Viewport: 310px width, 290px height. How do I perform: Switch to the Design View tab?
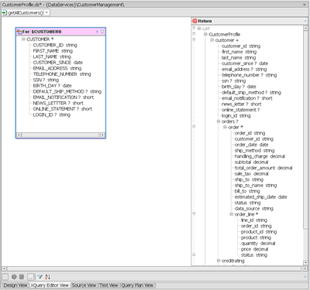point(15,285)
